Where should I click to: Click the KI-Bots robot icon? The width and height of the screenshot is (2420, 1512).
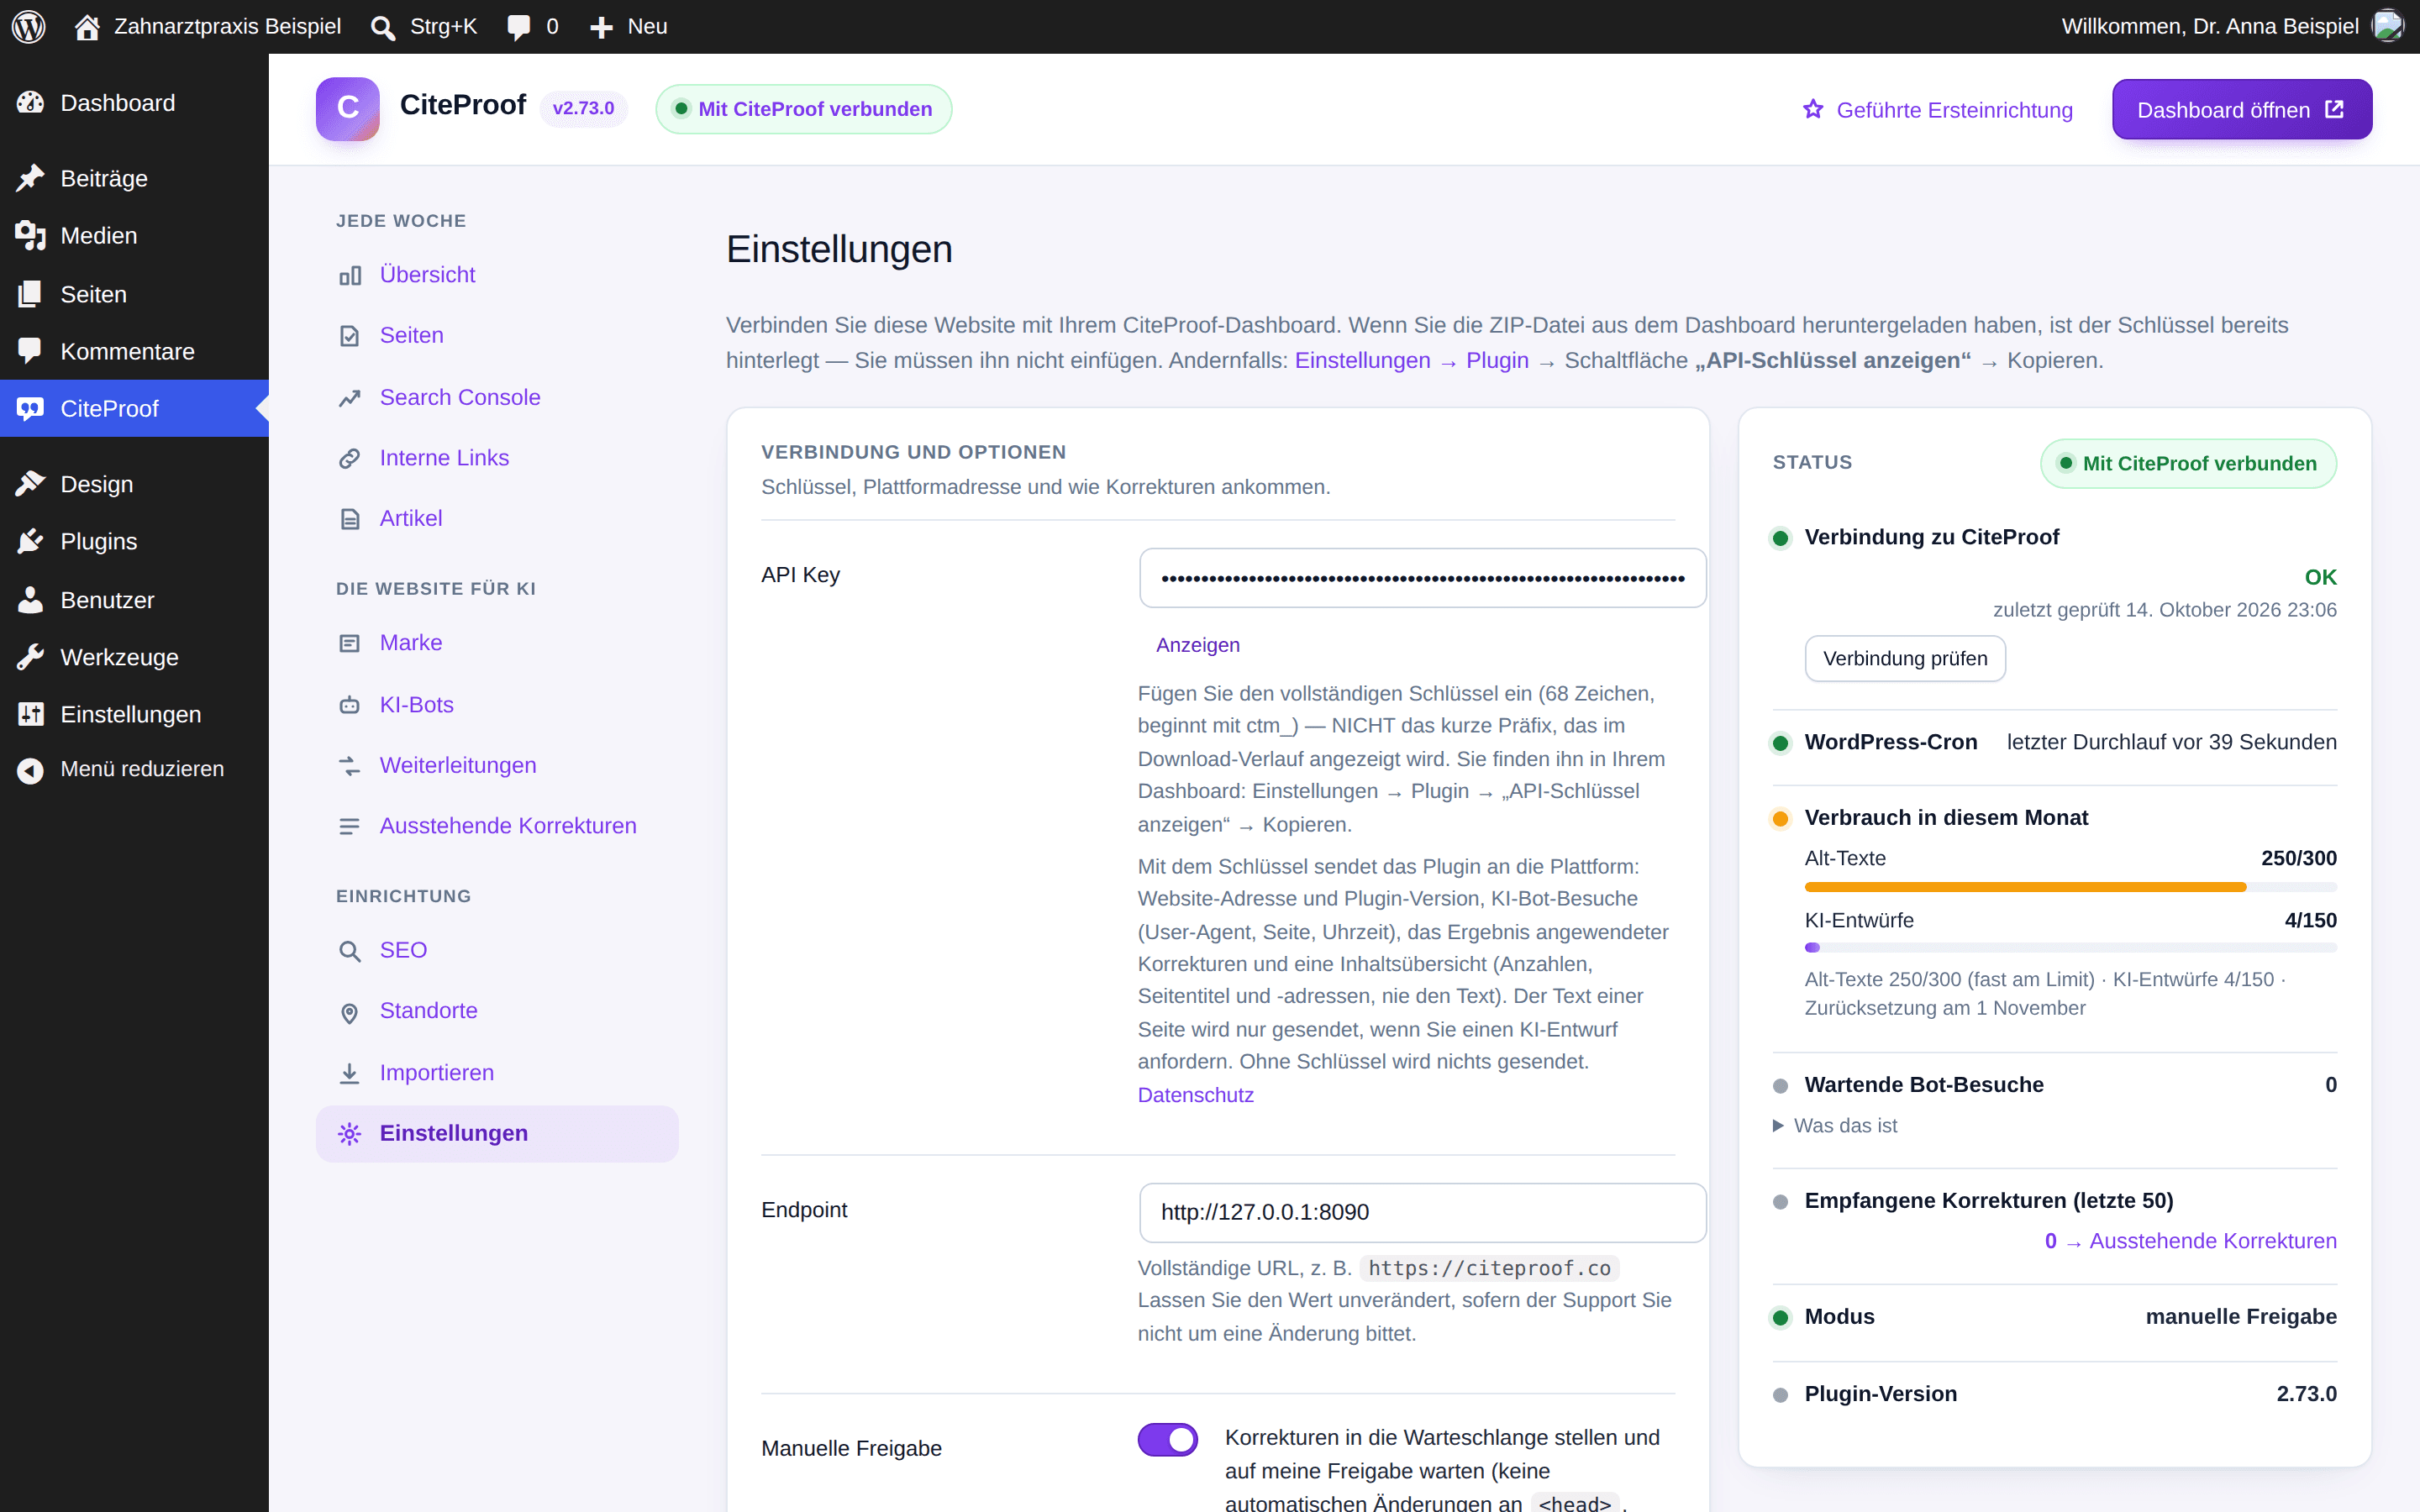(349, 705)
